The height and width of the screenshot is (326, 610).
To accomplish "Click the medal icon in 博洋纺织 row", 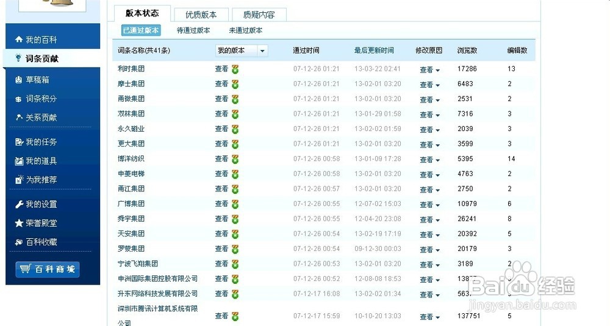I will [235, 159].
